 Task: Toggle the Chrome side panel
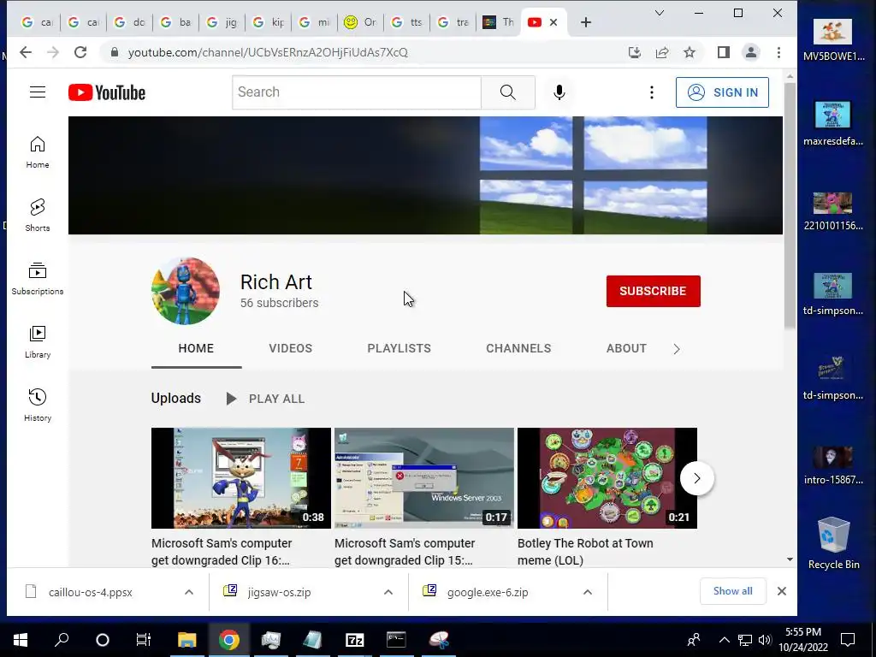point(724,52)
